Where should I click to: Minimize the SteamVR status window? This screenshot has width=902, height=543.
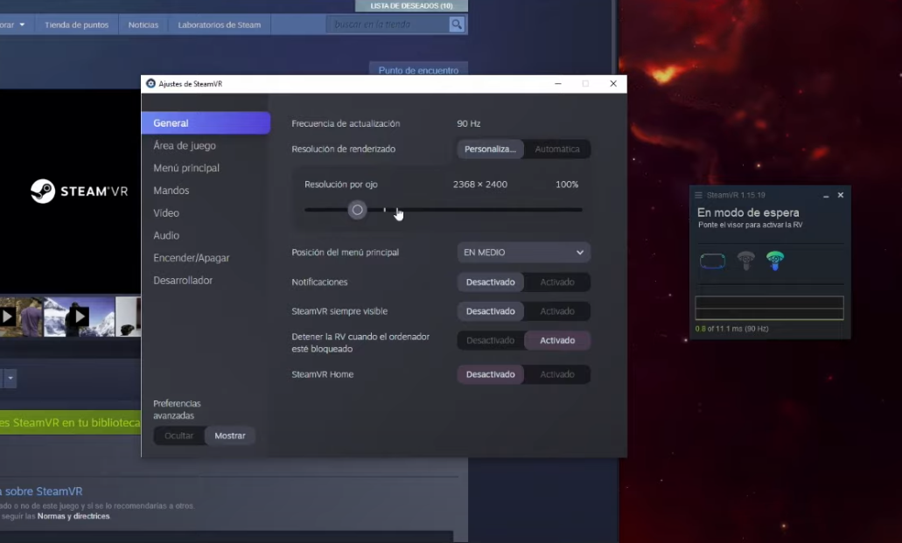826,196
